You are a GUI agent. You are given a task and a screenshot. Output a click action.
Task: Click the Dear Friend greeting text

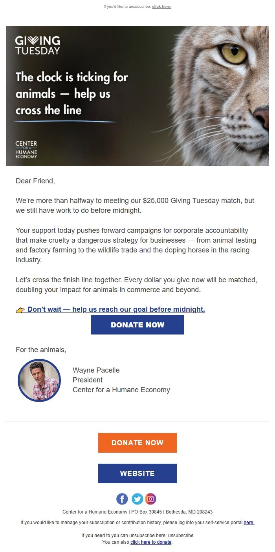pyautogui.click(x=35, y=181)
